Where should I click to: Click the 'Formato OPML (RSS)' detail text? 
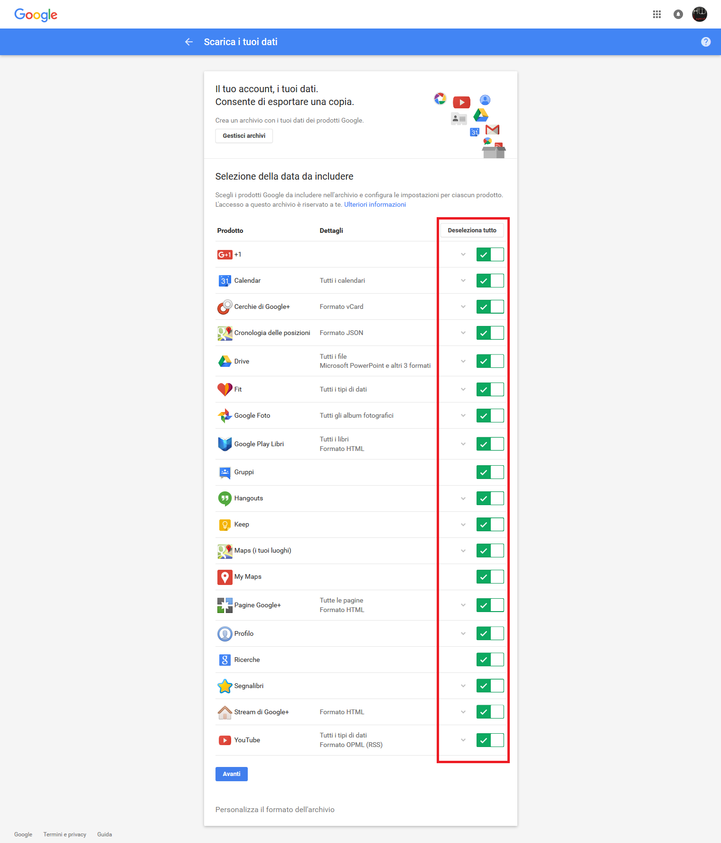click(351, 745)
